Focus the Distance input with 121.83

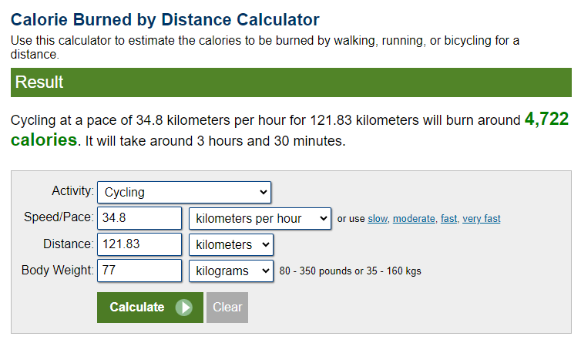click(139, 244)
